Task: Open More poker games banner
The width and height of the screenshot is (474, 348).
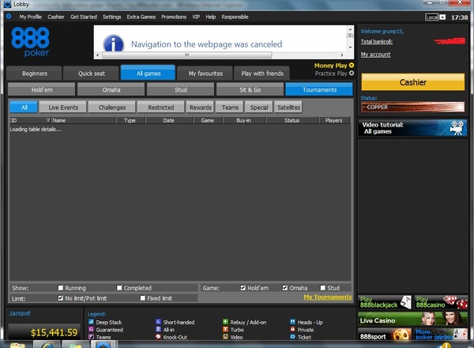Action: 441,335
